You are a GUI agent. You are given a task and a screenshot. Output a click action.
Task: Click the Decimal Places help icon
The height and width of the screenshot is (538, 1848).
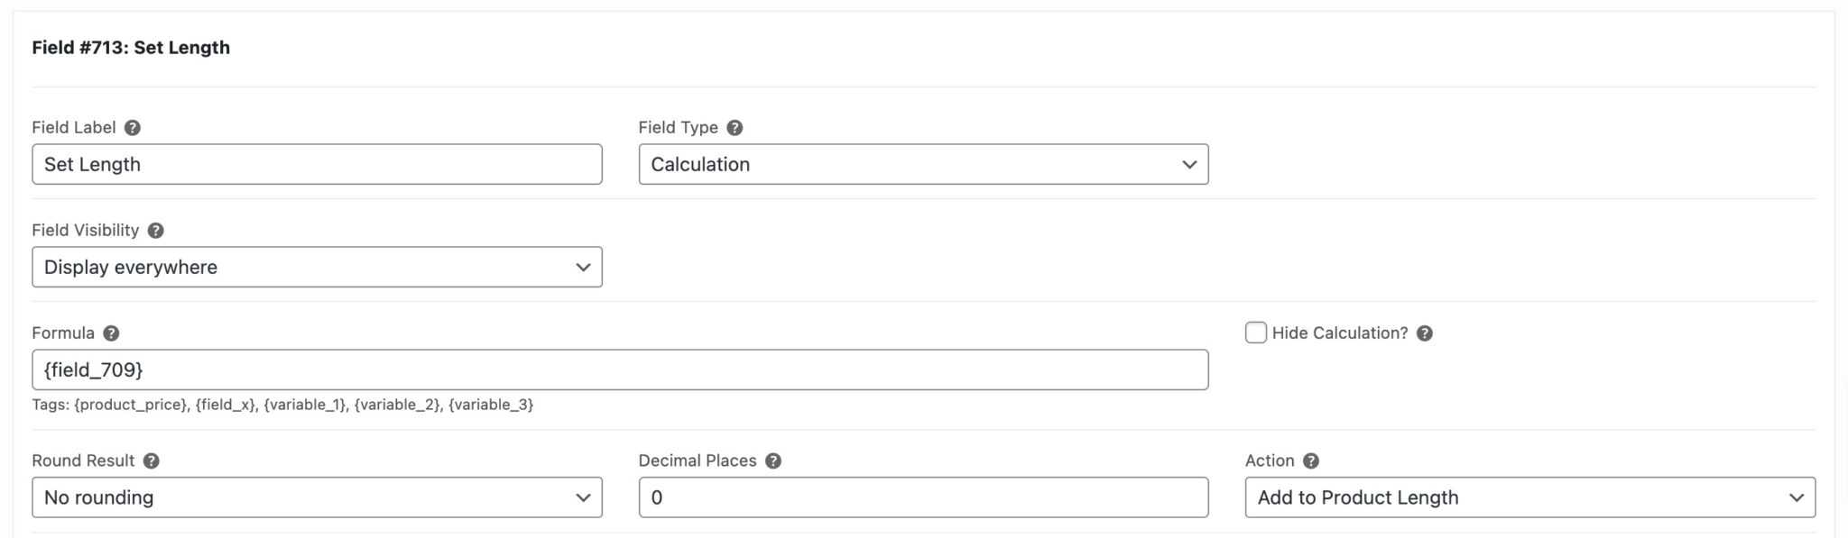tap(772, 460)
